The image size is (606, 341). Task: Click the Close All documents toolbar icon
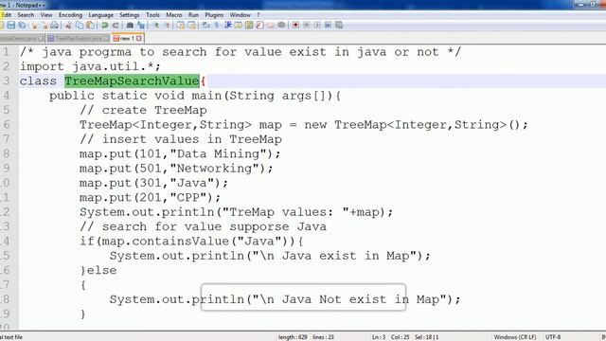[x=45, y=26]
